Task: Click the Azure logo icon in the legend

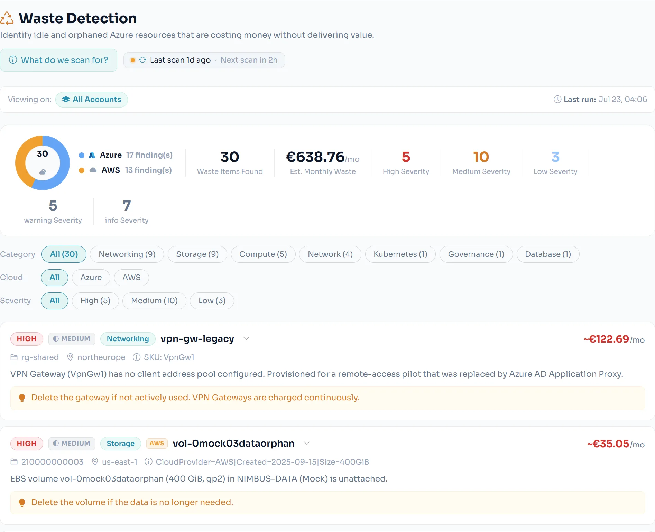Action: point(92,155)
